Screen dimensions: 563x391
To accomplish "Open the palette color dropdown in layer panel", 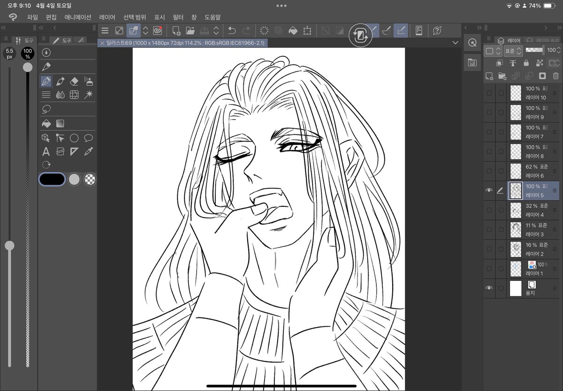I will pyautogui.click(x=493, y=50).
